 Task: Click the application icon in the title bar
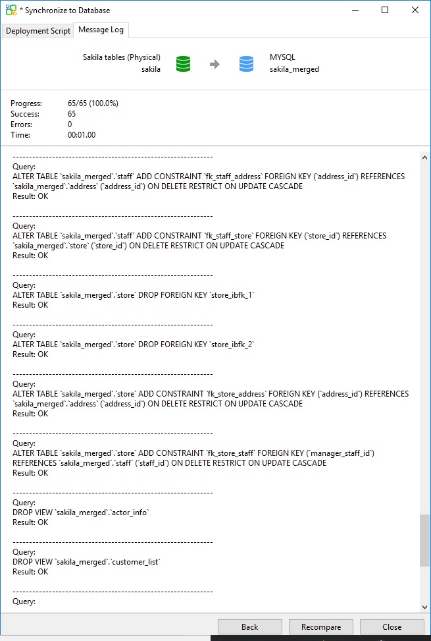(x=11, y=10)
